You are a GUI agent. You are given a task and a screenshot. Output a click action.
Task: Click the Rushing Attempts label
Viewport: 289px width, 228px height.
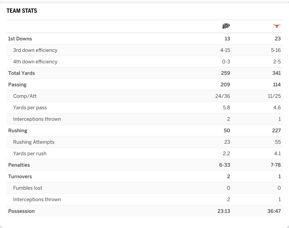[x=34, y=142]
